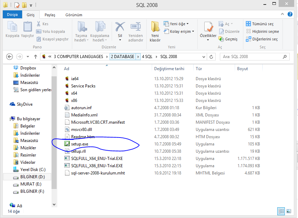
Task: Select the msvcr80.dll file
Action: click(82, 130)
